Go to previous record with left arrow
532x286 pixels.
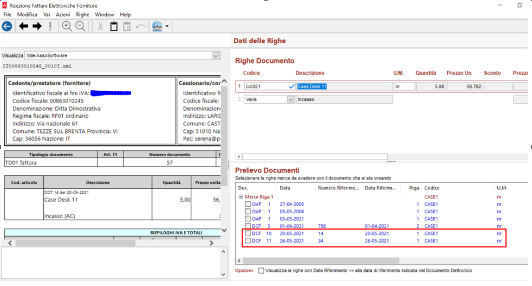[23, 26]
